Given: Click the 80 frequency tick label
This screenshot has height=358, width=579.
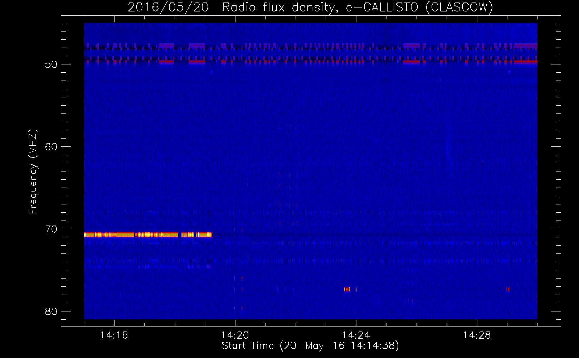Looking at the screenshot, I should click(51, 311).
